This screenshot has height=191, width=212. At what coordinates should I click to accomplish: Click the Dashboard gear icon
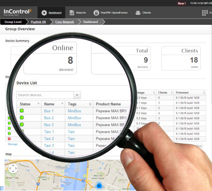click(x=44, y=13)
